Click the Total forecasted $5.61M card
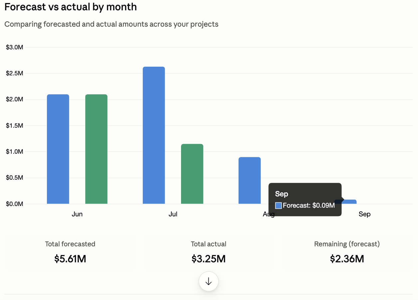 (70, 252)
